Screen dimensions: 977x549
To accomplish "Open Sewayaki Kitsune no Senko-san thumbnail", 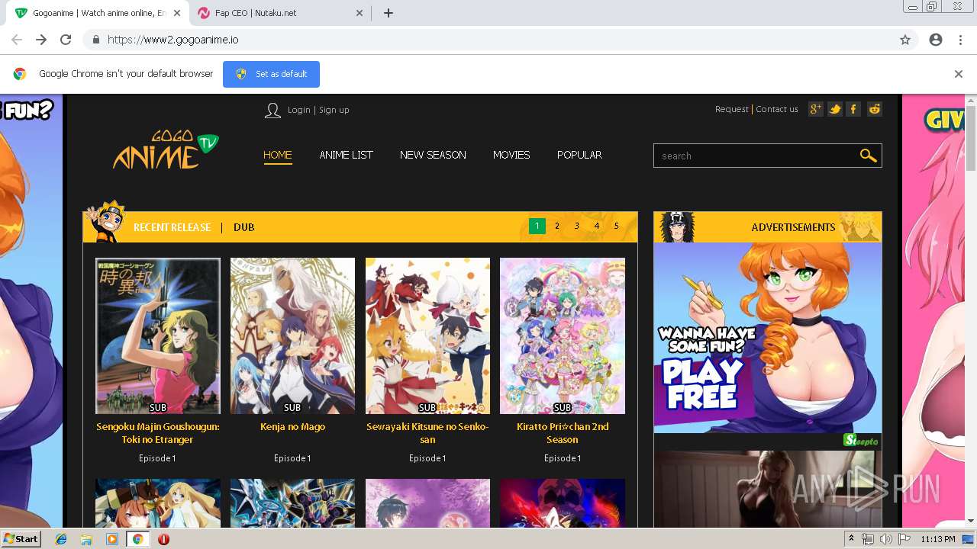I will [427, 335].
